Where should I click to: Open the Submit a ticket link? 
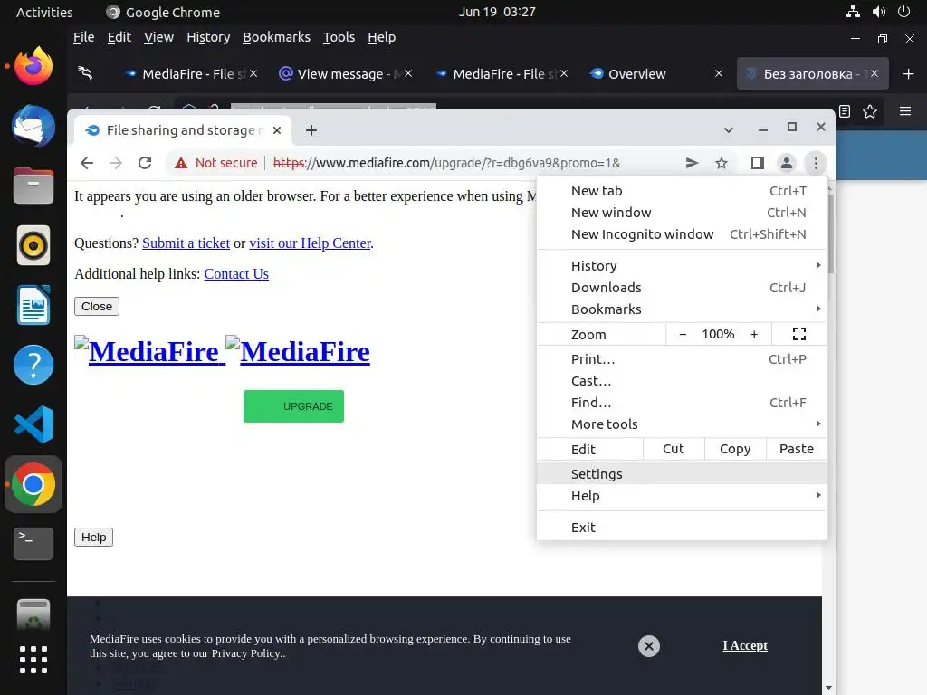[x=186, y=243]
